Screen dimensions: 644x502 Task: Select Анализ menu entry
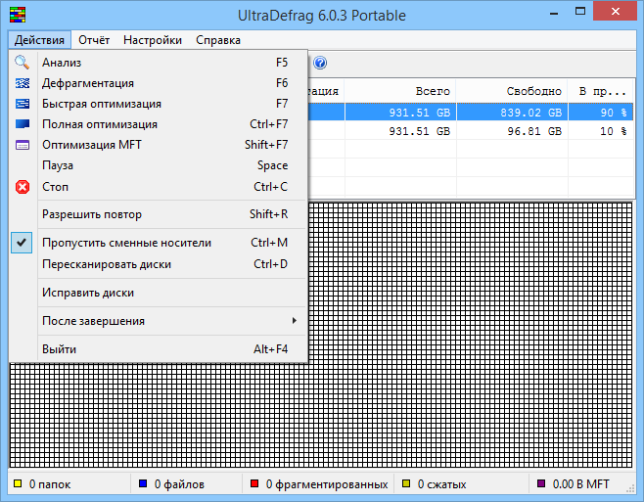[159, 63]
